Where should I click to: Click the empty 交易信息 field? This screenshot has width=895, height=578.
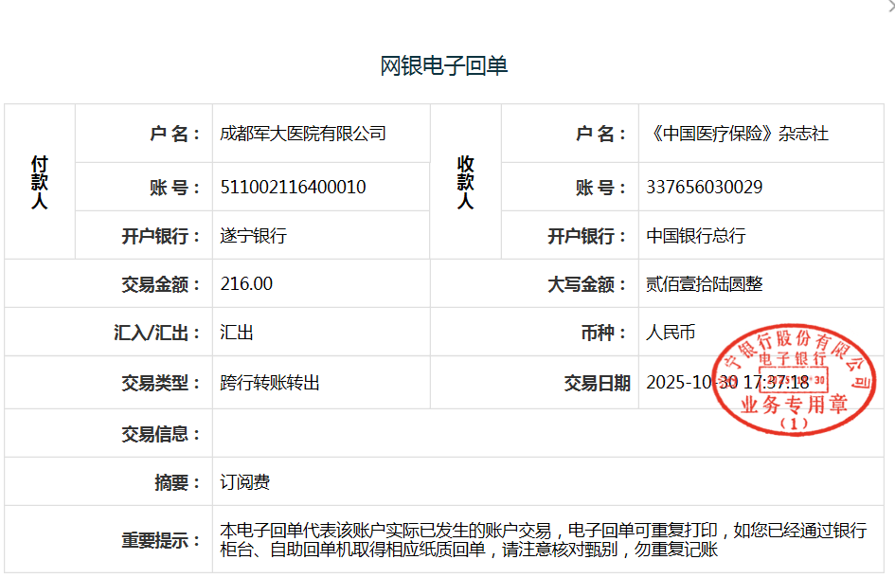coord(549,434)
